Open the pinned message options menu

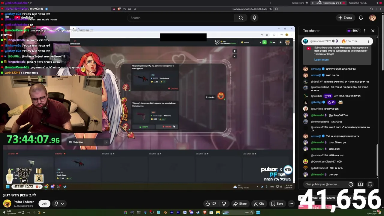coord(368,41)
